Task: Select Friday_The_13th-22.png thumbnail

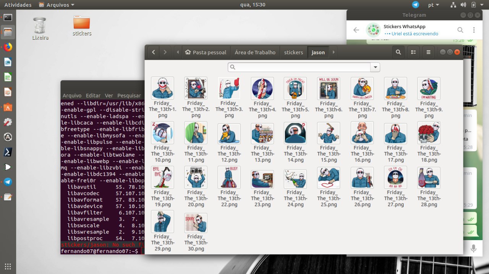Action: tap(229, 177)
